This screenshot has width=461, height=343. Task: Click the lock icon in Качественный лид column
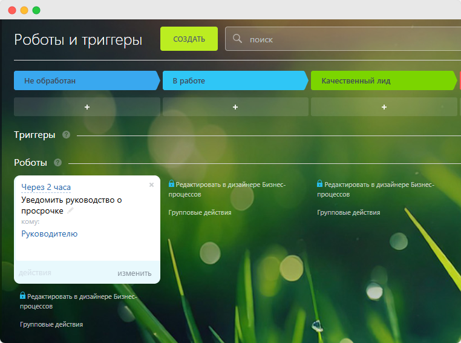click(320, 184)
